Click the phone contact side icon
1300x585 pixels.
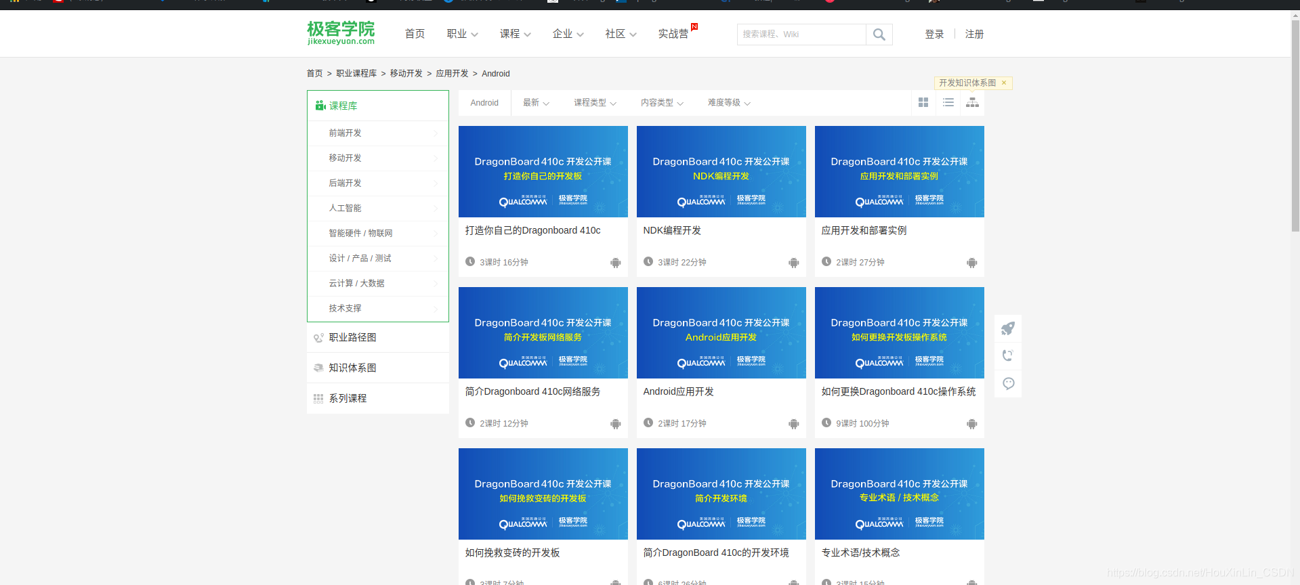coord(1008,355)
